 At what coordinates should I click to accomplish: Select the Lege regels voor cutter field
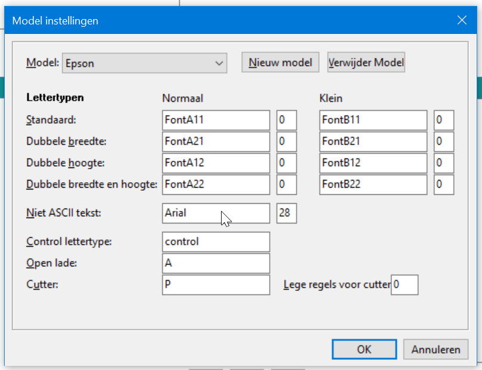(x=405, y=285)
